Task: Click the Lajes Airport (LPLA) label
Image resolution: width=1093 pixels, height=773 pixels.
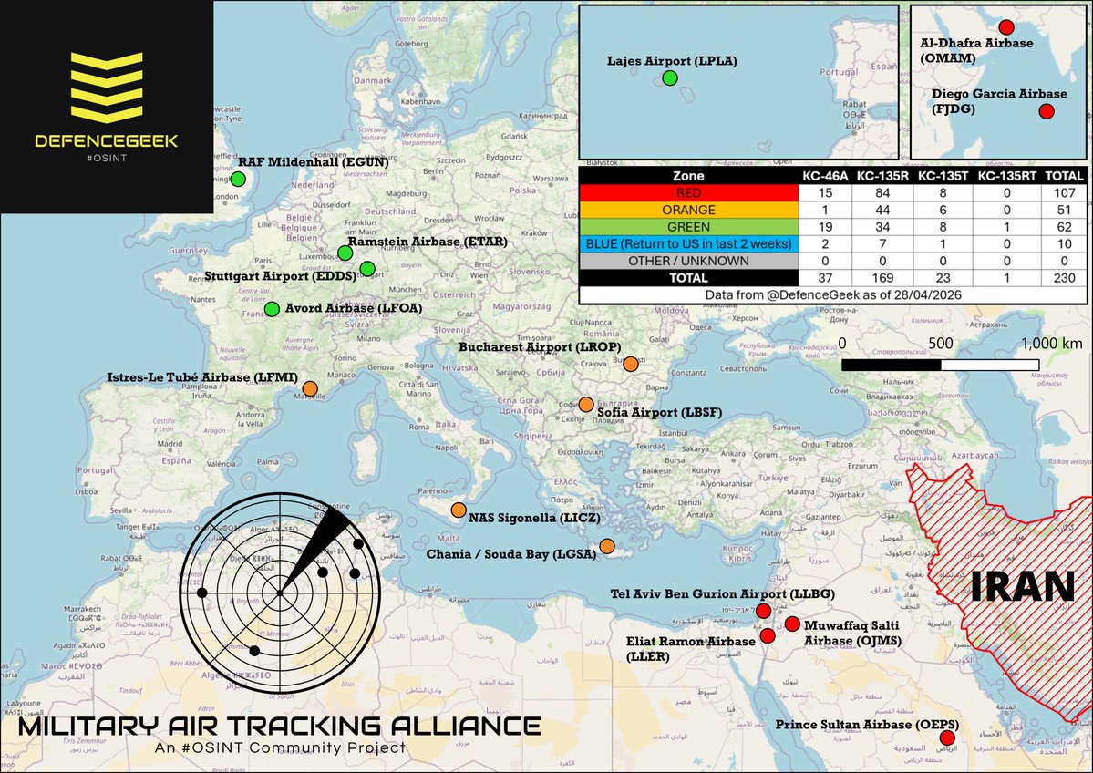Action: (672, 61)
